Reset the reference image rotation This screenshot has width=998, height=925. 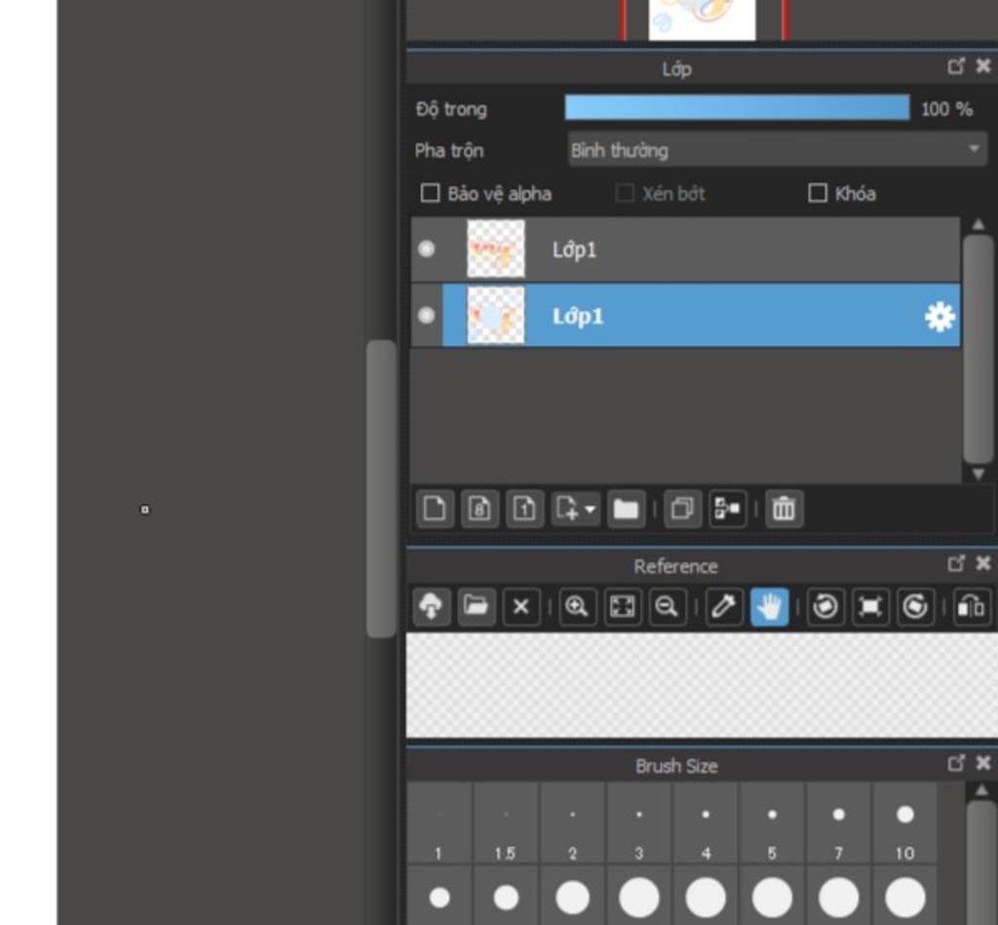coord(870,606)
